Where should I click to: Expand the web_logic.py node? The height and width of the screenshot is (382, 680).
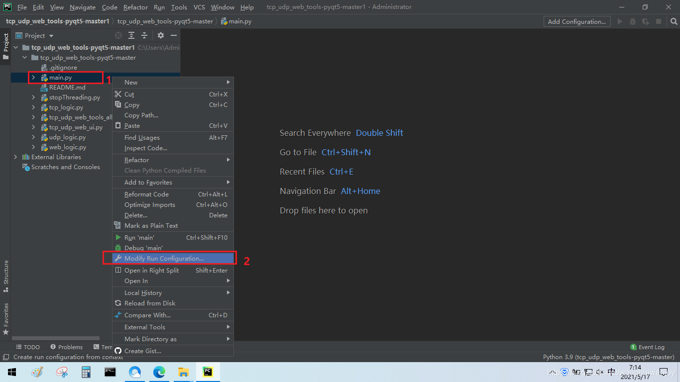(34, 147)
